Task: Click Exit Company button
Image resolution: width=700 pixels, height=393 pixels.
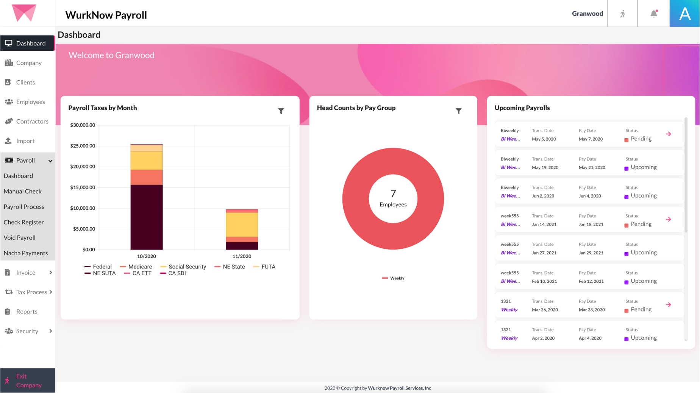Action: click(x=28, y=381)
